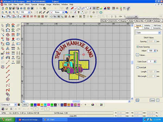Click the Windows Start button
163x122 pixels.
[7, 119]
